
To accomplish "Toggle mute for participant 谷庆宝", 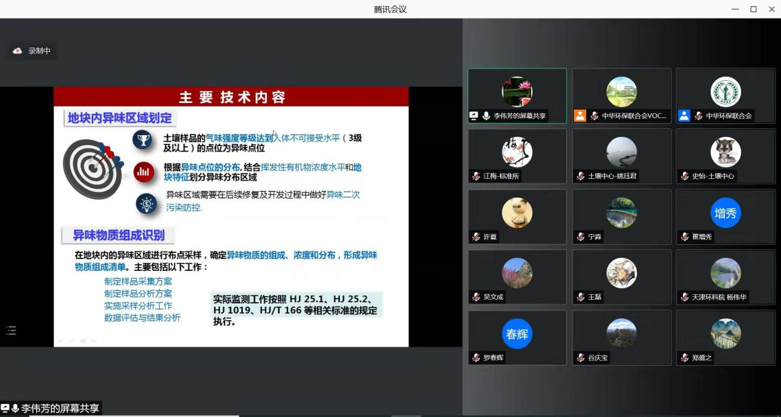I will [582, 358].
